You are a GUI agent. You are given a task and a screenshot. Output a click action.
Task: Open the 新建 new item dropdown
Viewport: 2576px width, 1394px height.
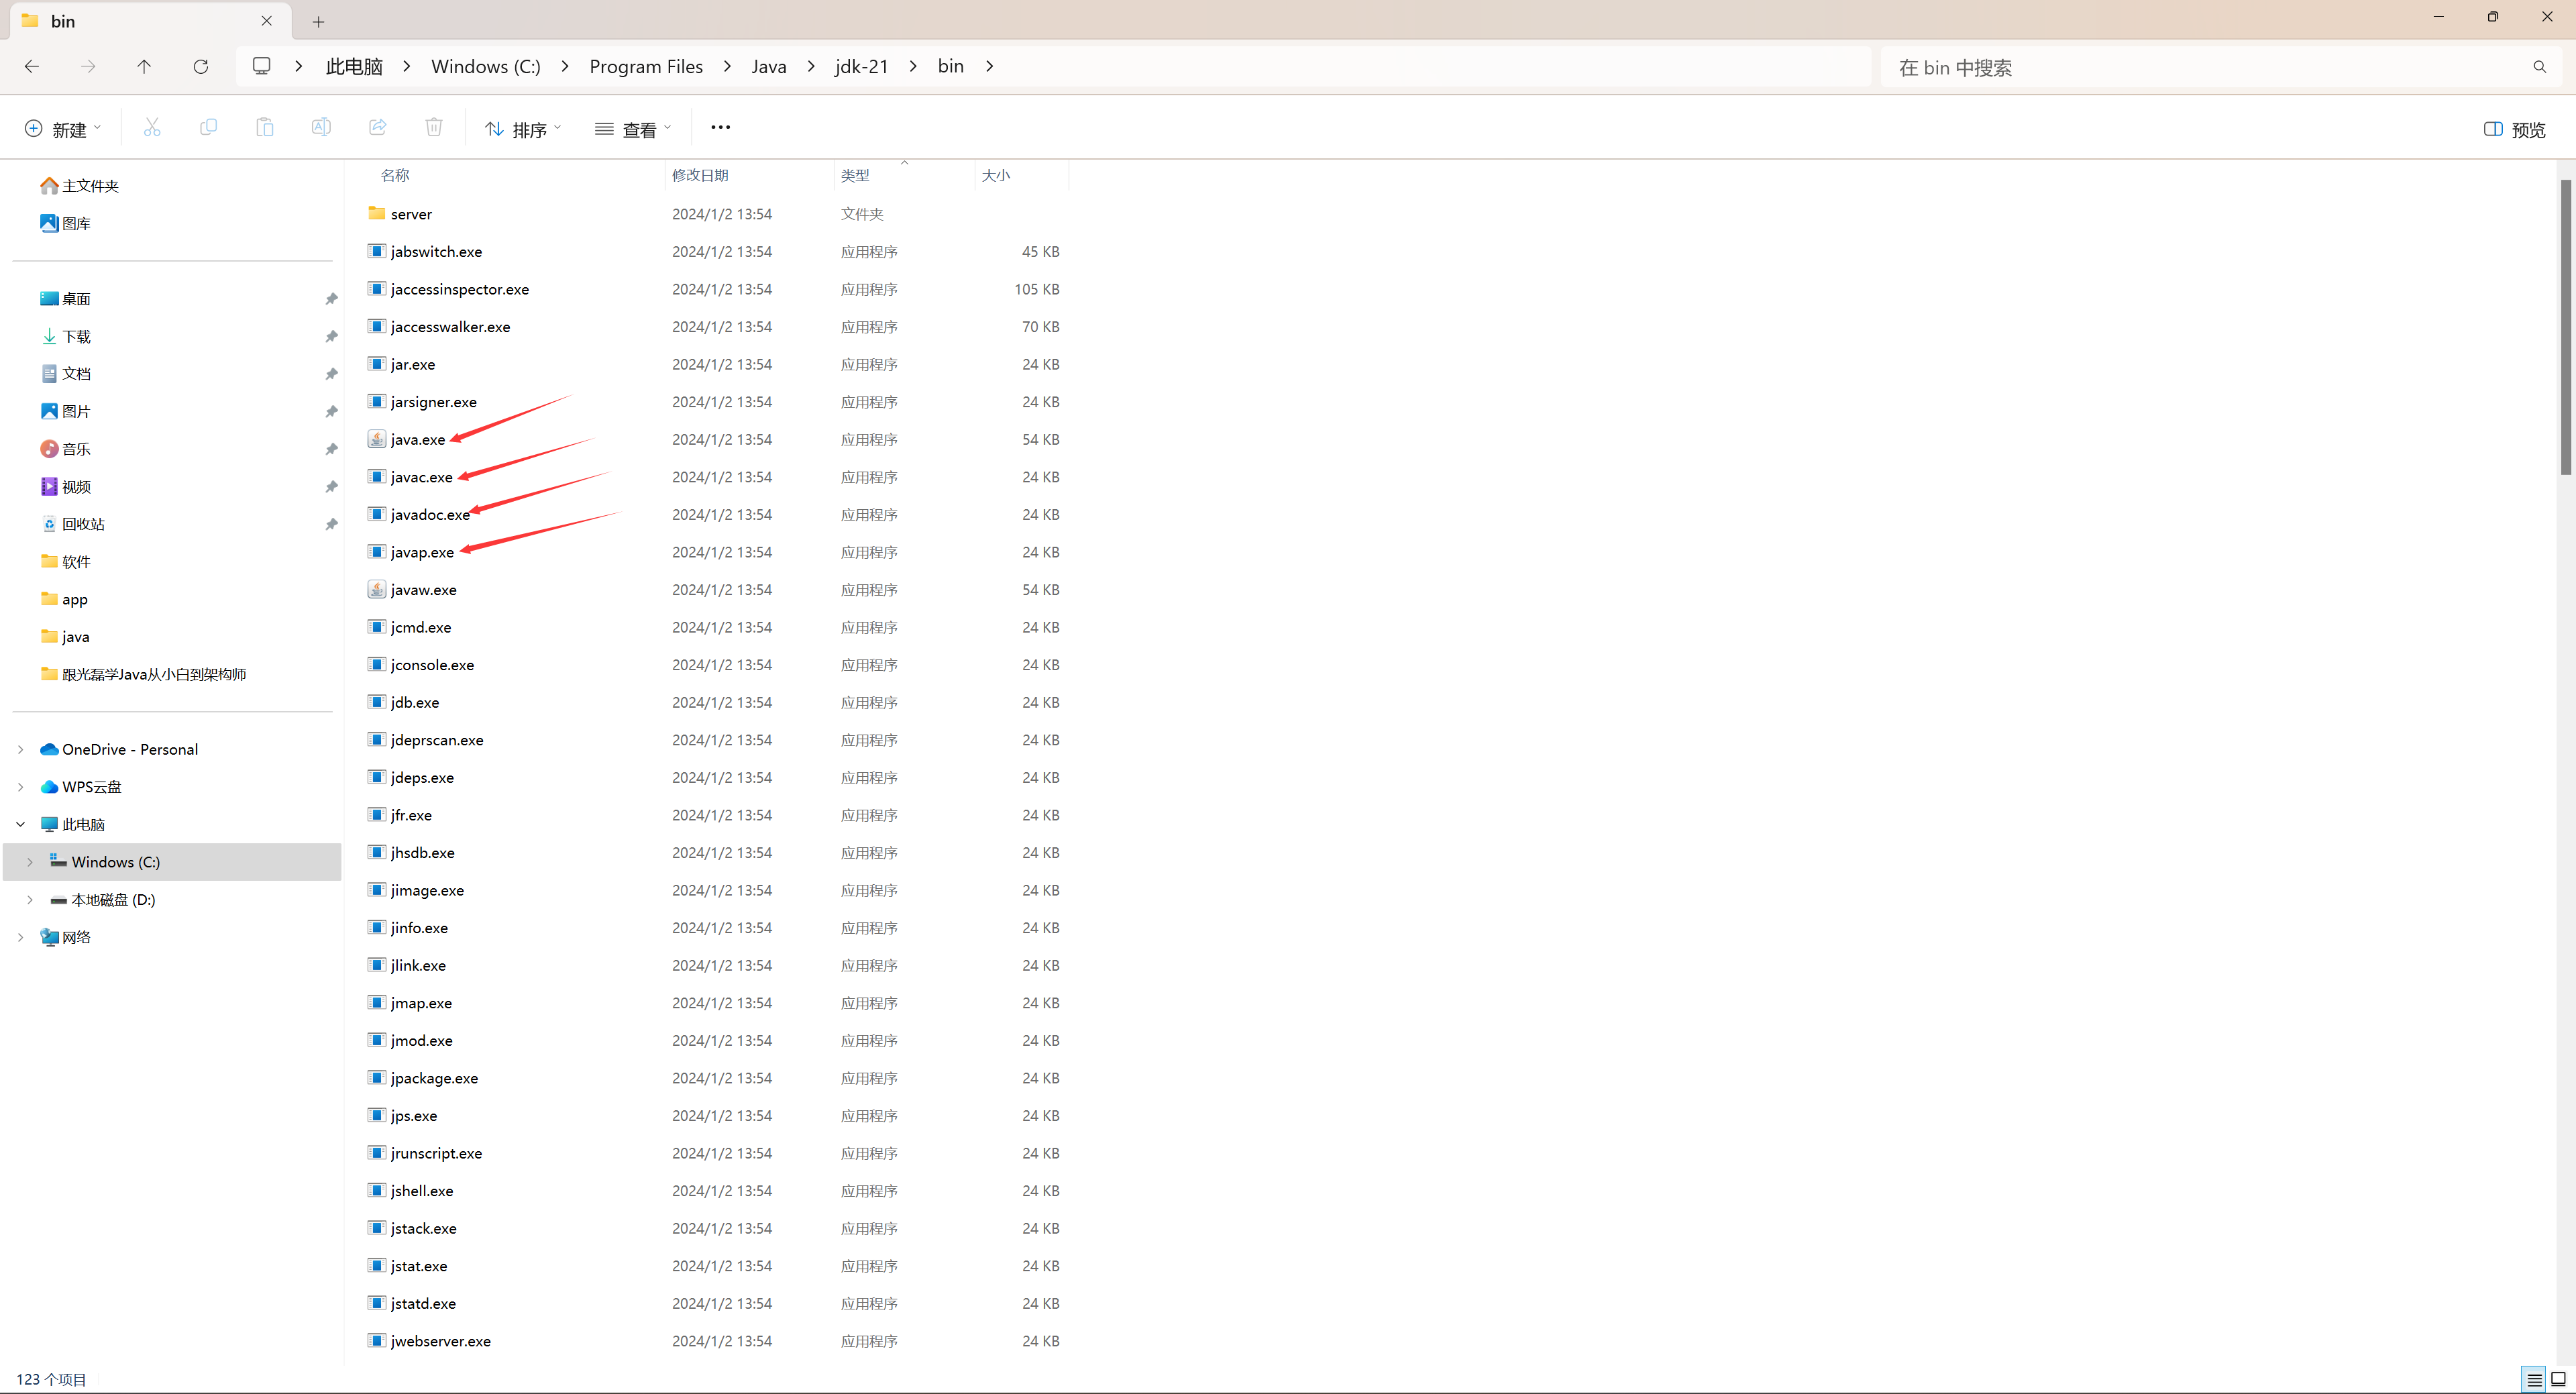tap(62, 129)
